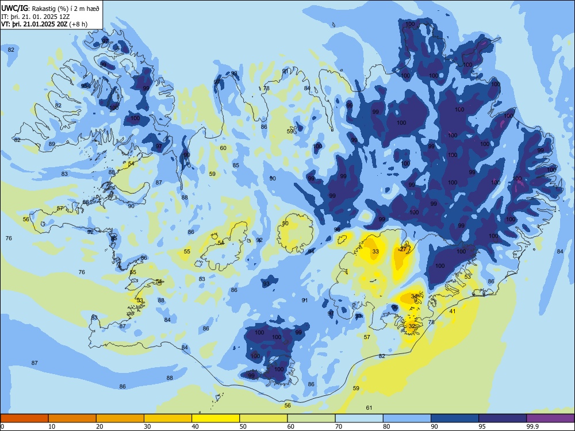
Task: Click the humidity value '85' on the map
Action: coord(236,166)
